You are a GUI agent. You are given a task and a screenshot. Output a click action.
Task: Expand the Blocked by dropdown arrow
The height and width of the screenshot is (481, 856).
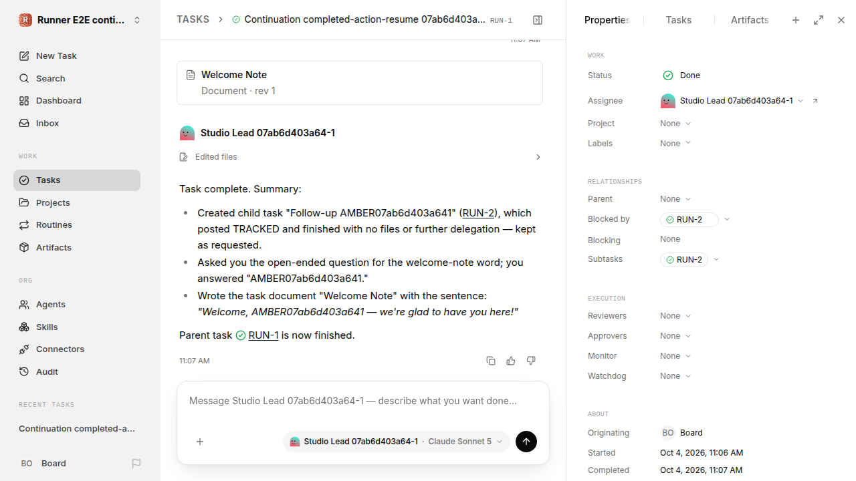tap(728, 219)
